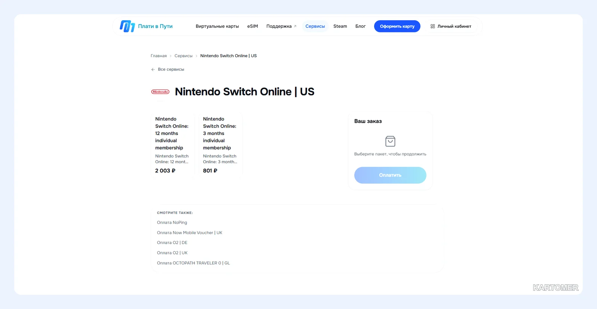Click the grid icon next to Личный кабинет
The width and height of the screenshot is (597, 309).
(432, 26)
